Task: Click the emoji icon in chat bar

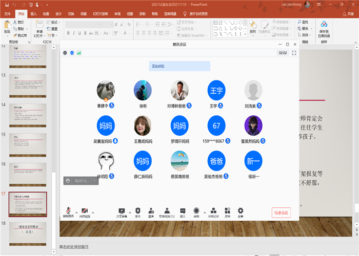Action: click(68, 181)
